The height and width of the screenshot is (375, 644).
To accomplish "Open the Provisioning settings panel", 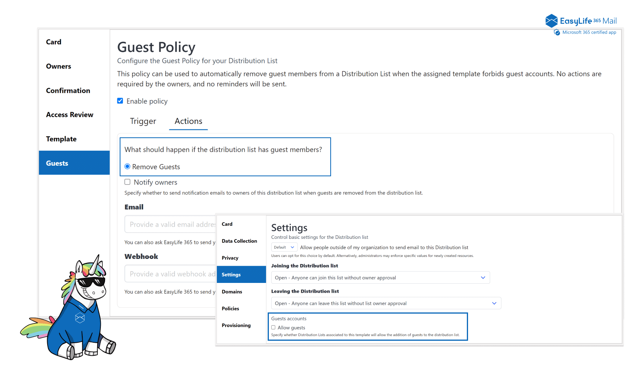I will [x=236, y=325].
